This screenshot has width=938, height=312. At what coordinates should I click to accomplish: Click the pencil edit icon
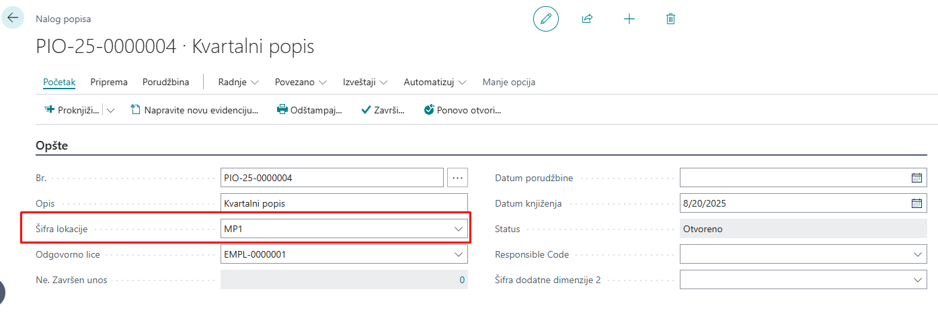(545, 19)
